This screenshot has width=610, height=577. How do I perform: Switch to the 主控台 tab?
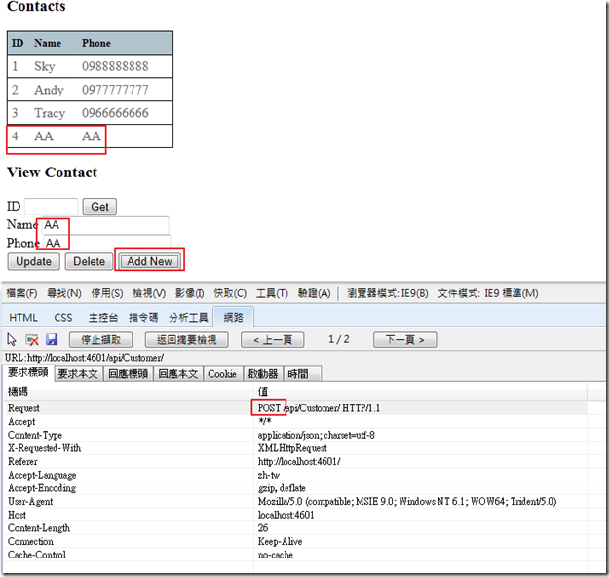click(x=102, y=318)
